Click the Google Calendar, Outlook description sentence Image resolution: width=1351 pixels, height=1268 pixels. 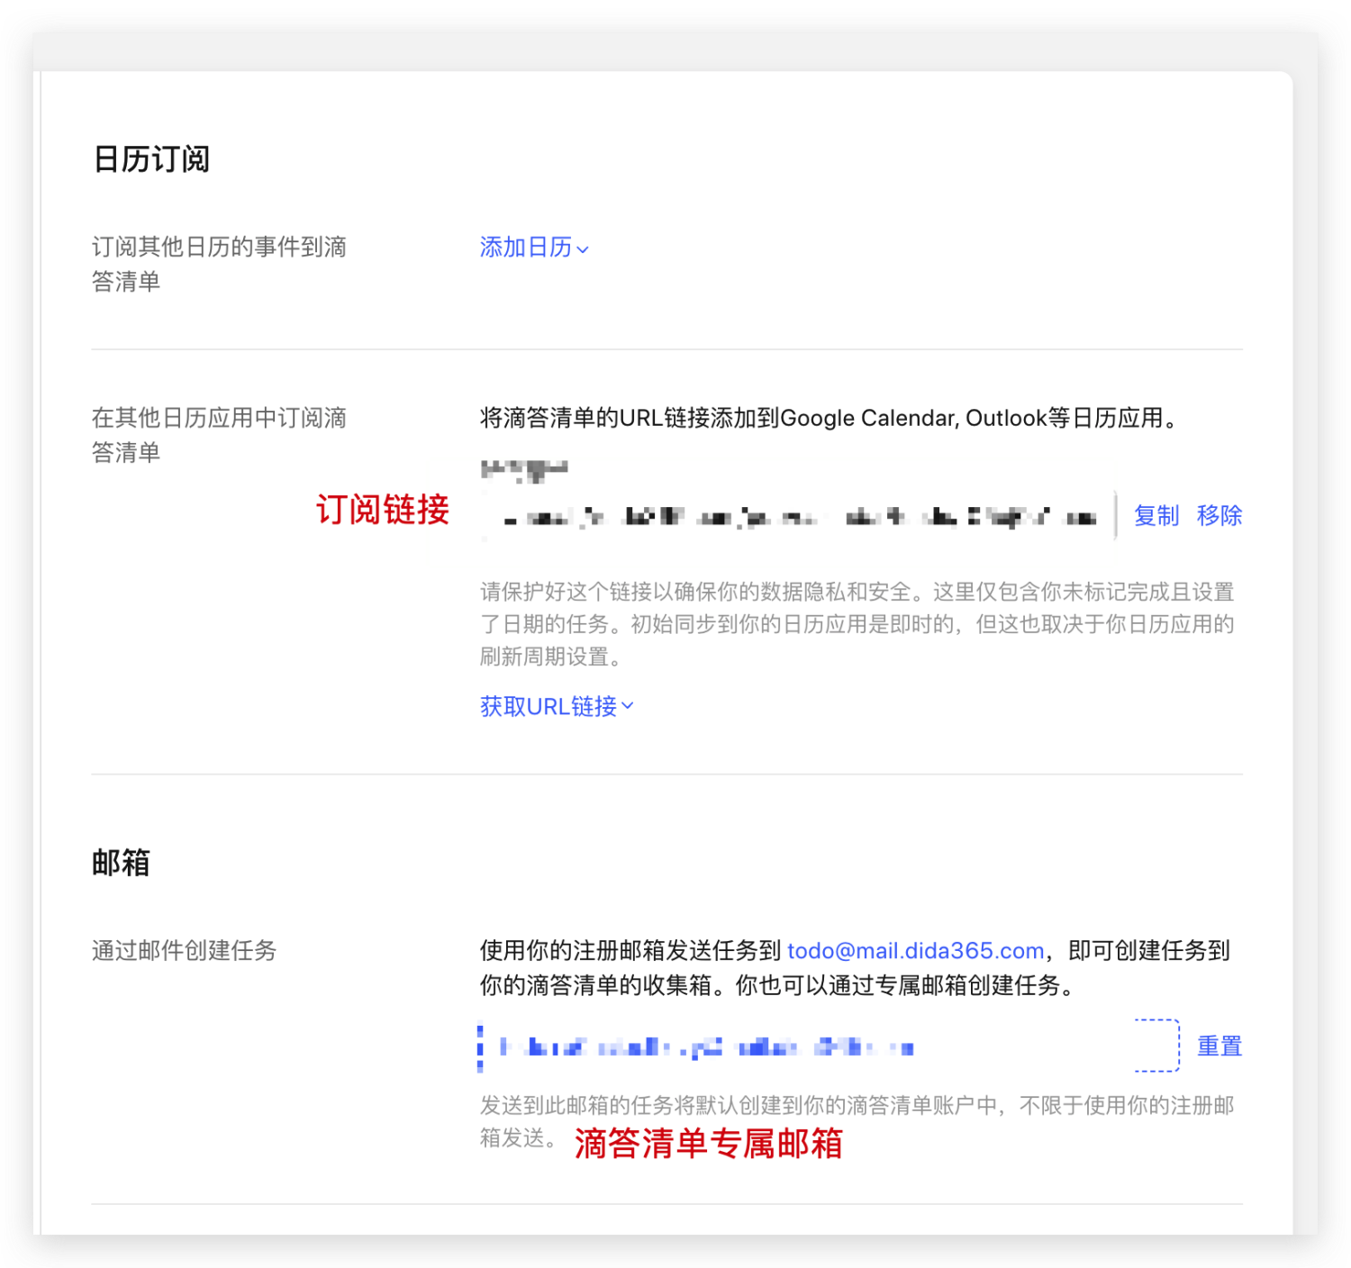click(832, 418)
